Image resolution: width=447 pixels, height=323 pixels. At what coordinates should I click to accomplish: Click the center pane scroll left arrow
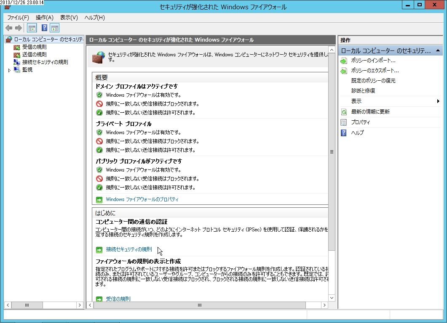(x=90, y=305)
